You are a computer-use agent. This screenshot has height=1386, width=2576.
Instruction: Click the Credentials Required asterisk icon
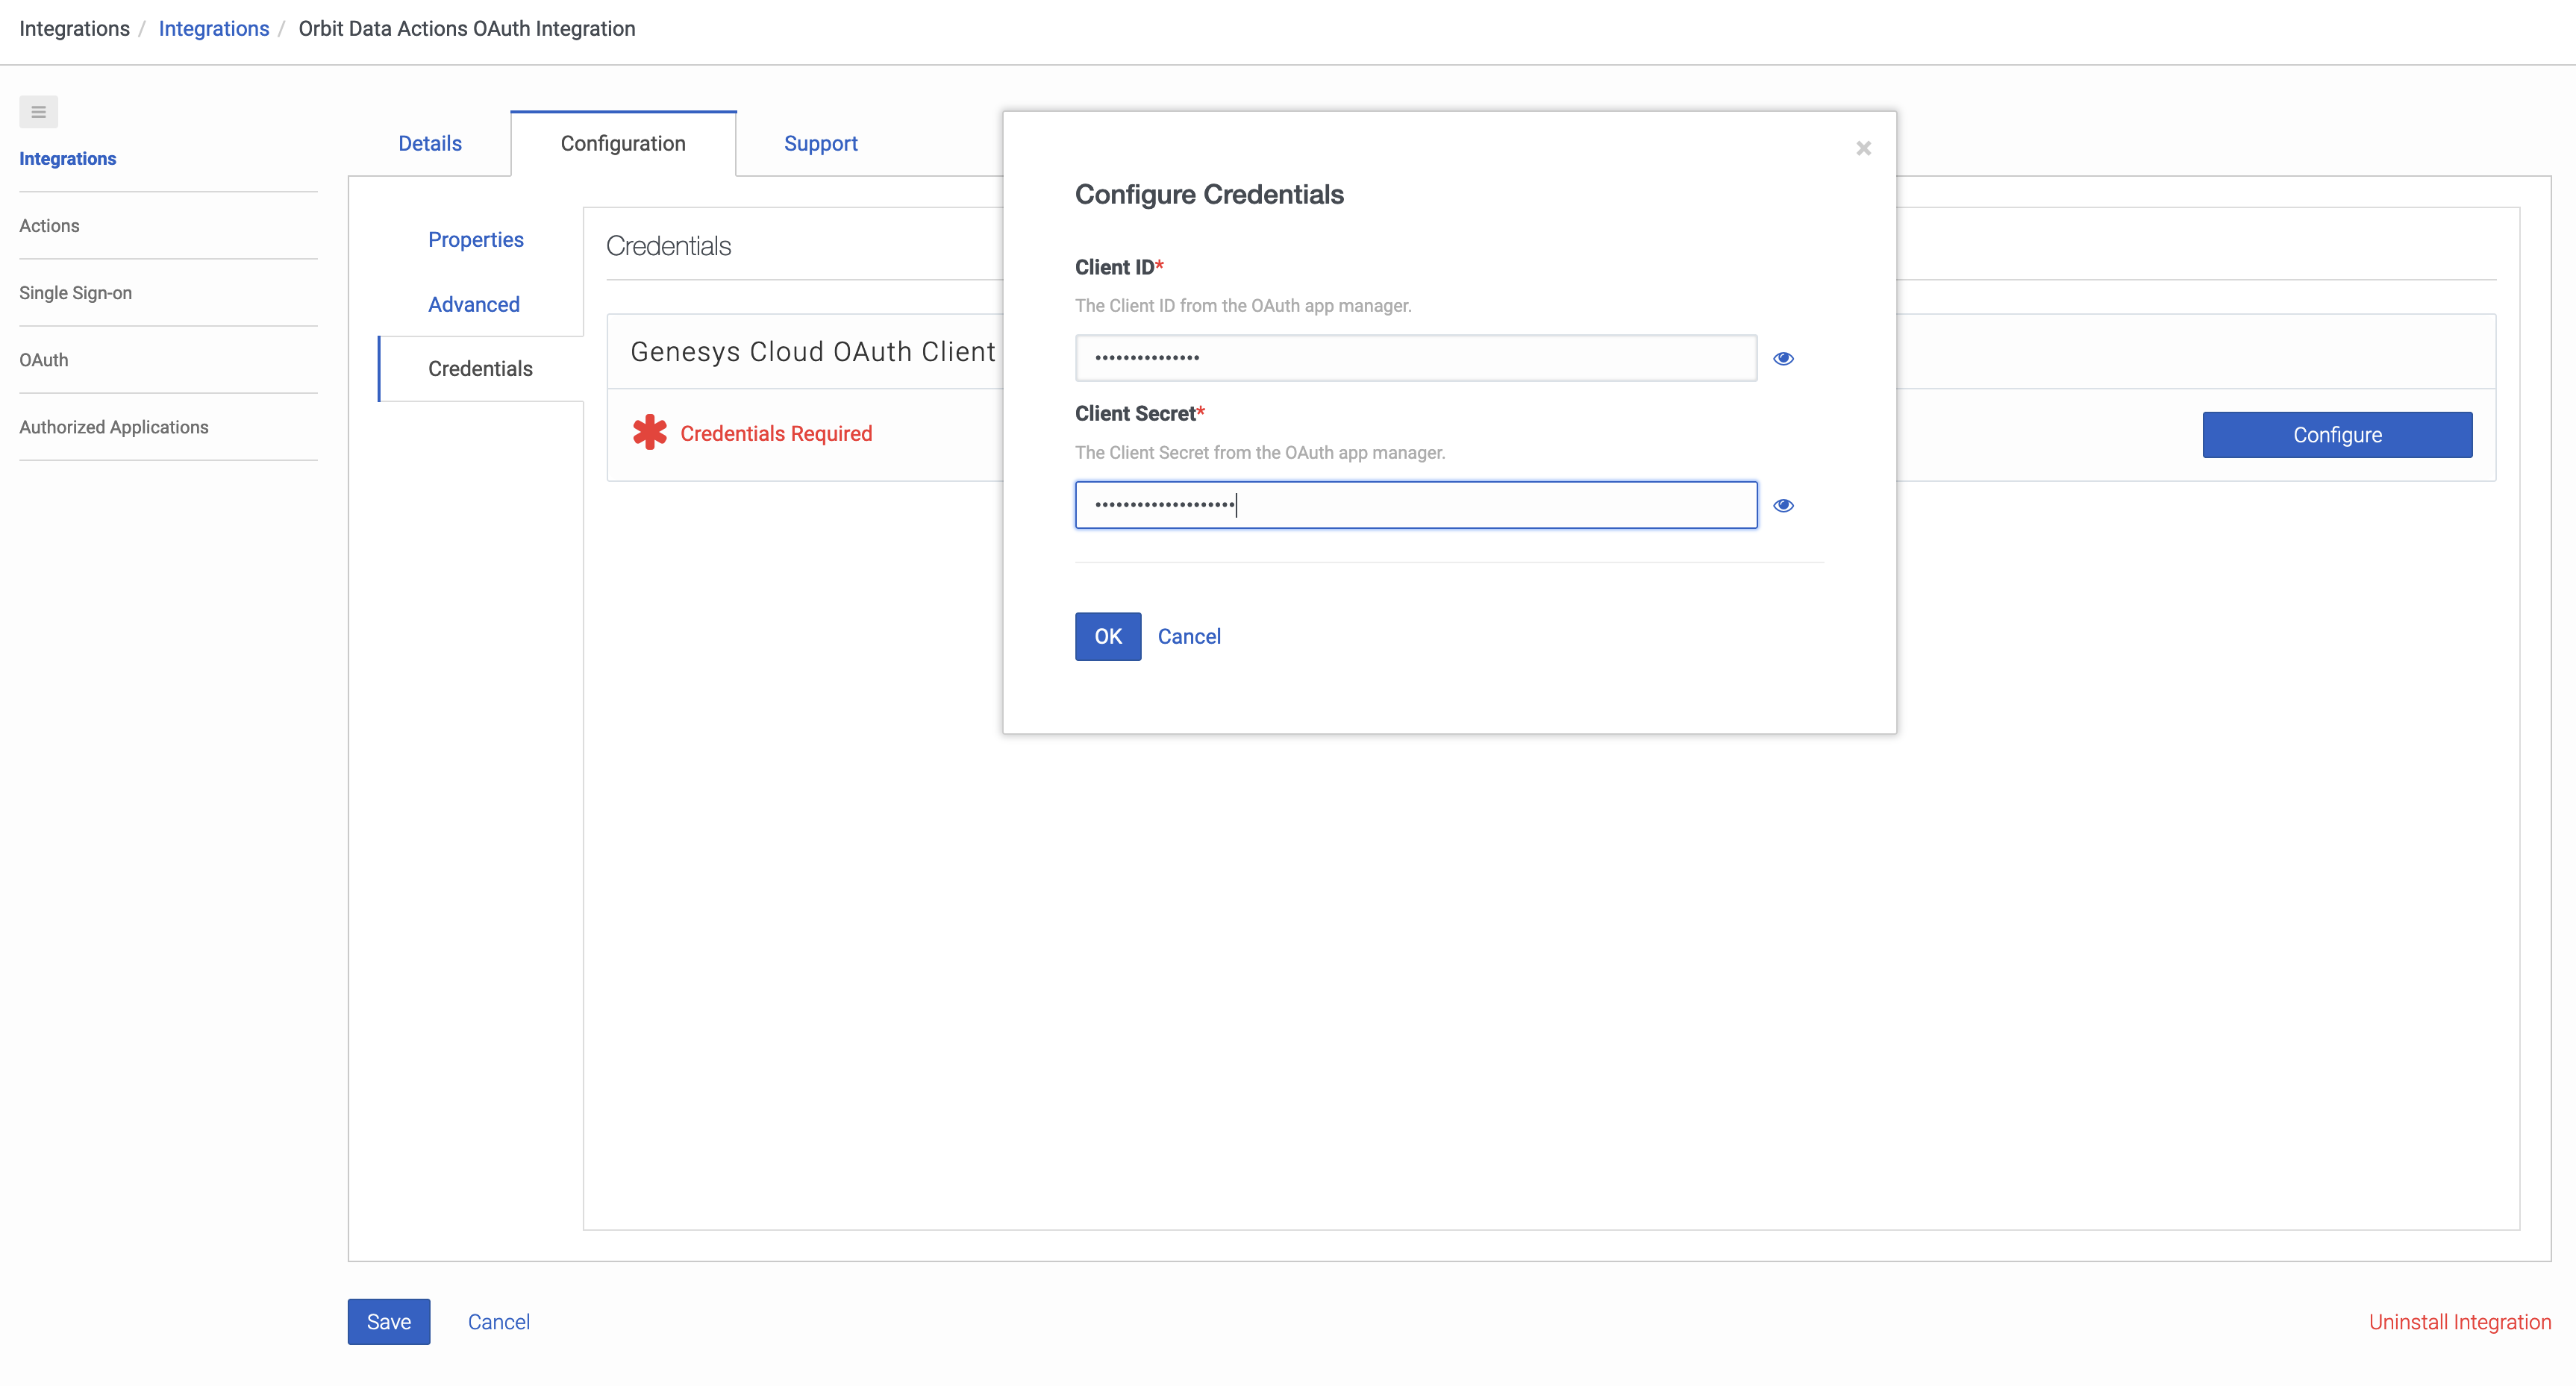coord(649,432)
